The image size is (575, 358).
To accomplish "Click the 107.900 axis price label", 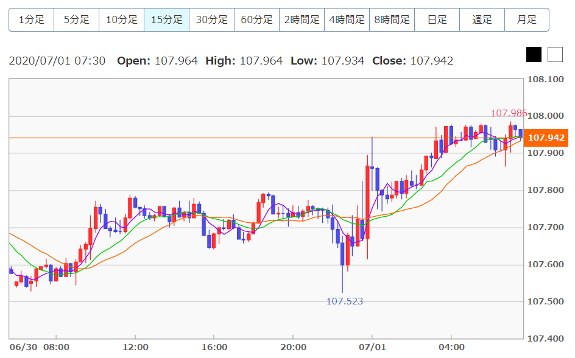I will point(545,153).
